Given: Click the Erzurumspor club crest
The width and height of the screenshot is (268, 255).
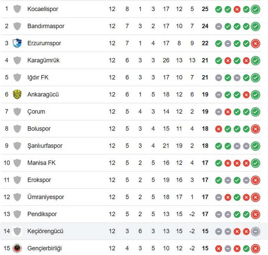Looking at the screenshot, I should (x=17, y=43).
